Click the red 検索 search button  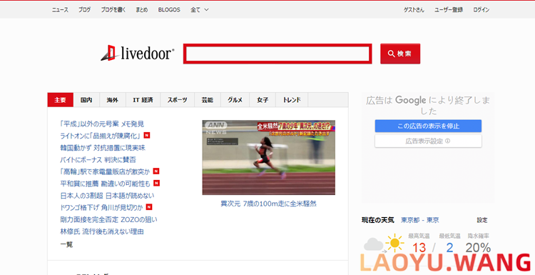pos(400,54)
